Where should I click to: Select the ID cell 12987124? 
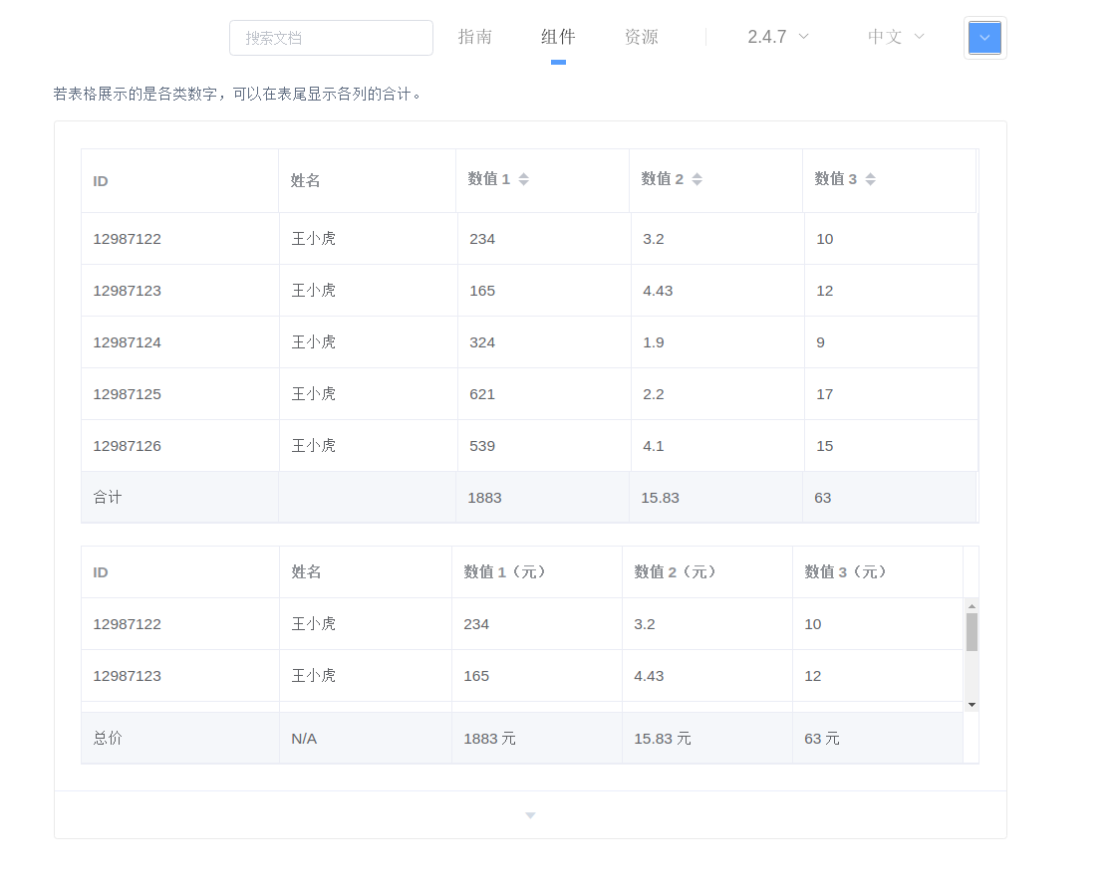[x=180, y=342]
